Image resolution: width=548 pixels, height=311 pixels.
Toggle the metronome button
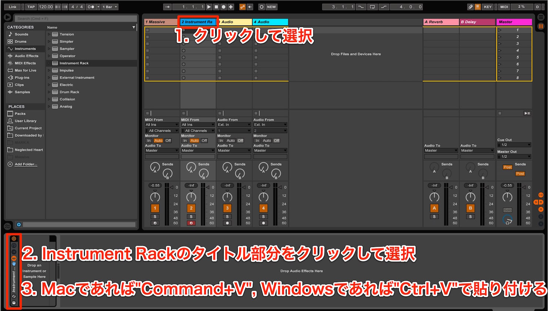coord(91,7)
